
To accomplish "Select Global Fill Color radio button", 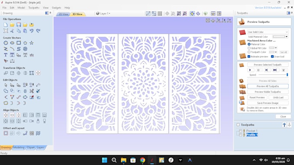I will [x=249, y=48].
